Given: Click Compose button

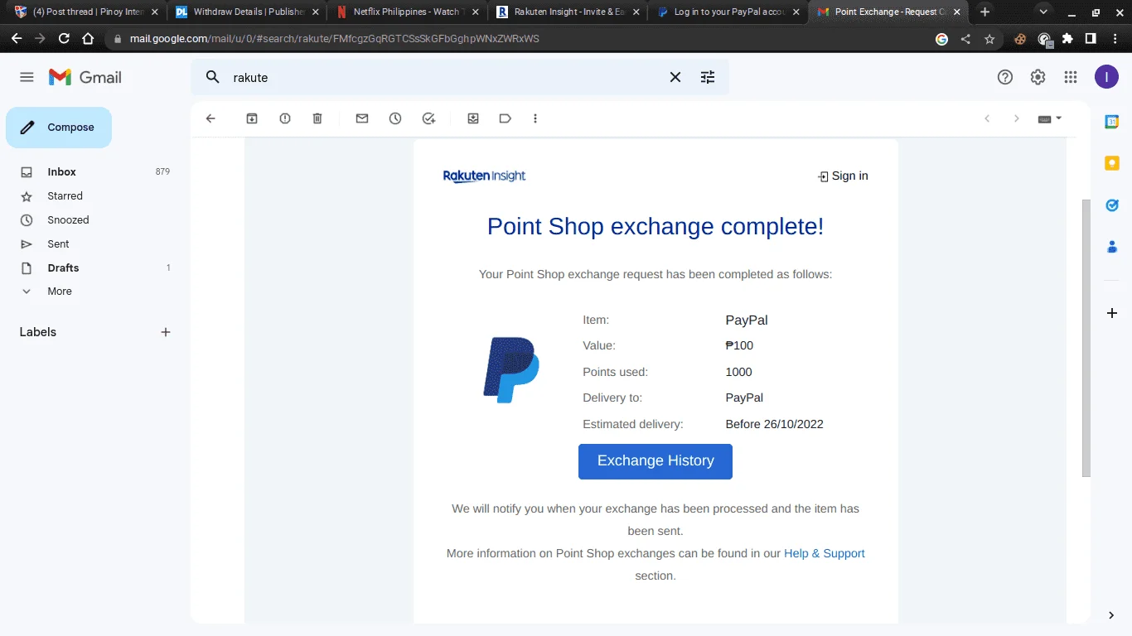Looking at the screenshot, I should [59, 128].
